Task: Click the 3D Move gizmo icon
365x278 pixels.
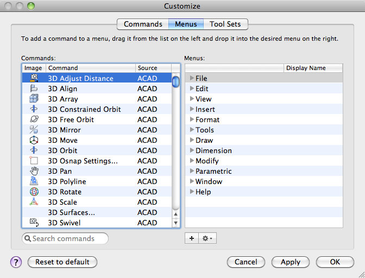Action: click(x=34, y=140)
